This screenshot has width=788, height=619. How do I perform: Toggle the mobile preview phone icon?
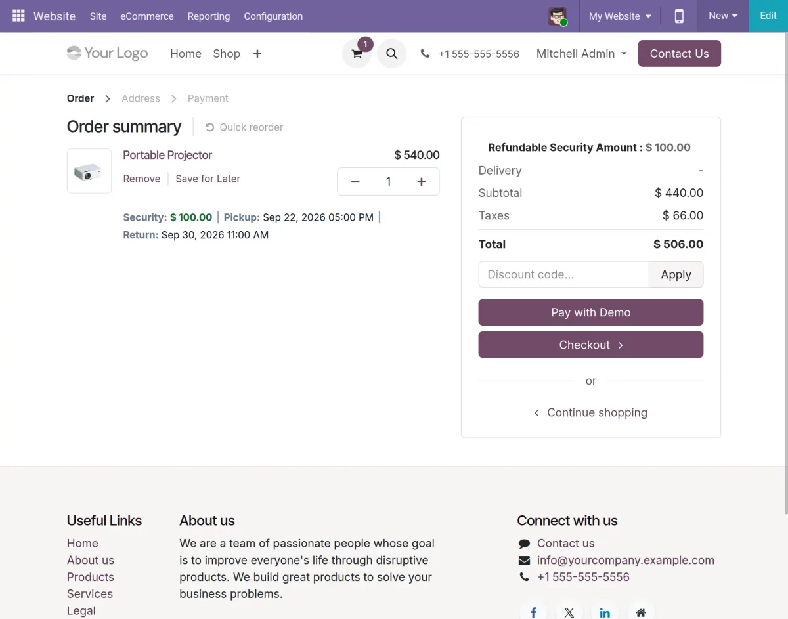pos(679,16)
